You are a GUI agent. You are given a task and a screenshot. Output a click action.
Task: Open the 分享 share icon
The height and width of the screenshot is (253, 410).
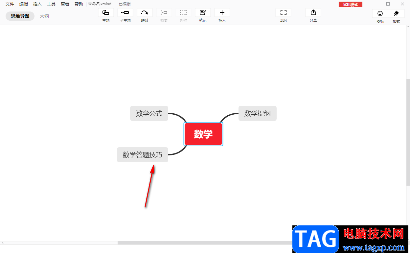[313, 13]
